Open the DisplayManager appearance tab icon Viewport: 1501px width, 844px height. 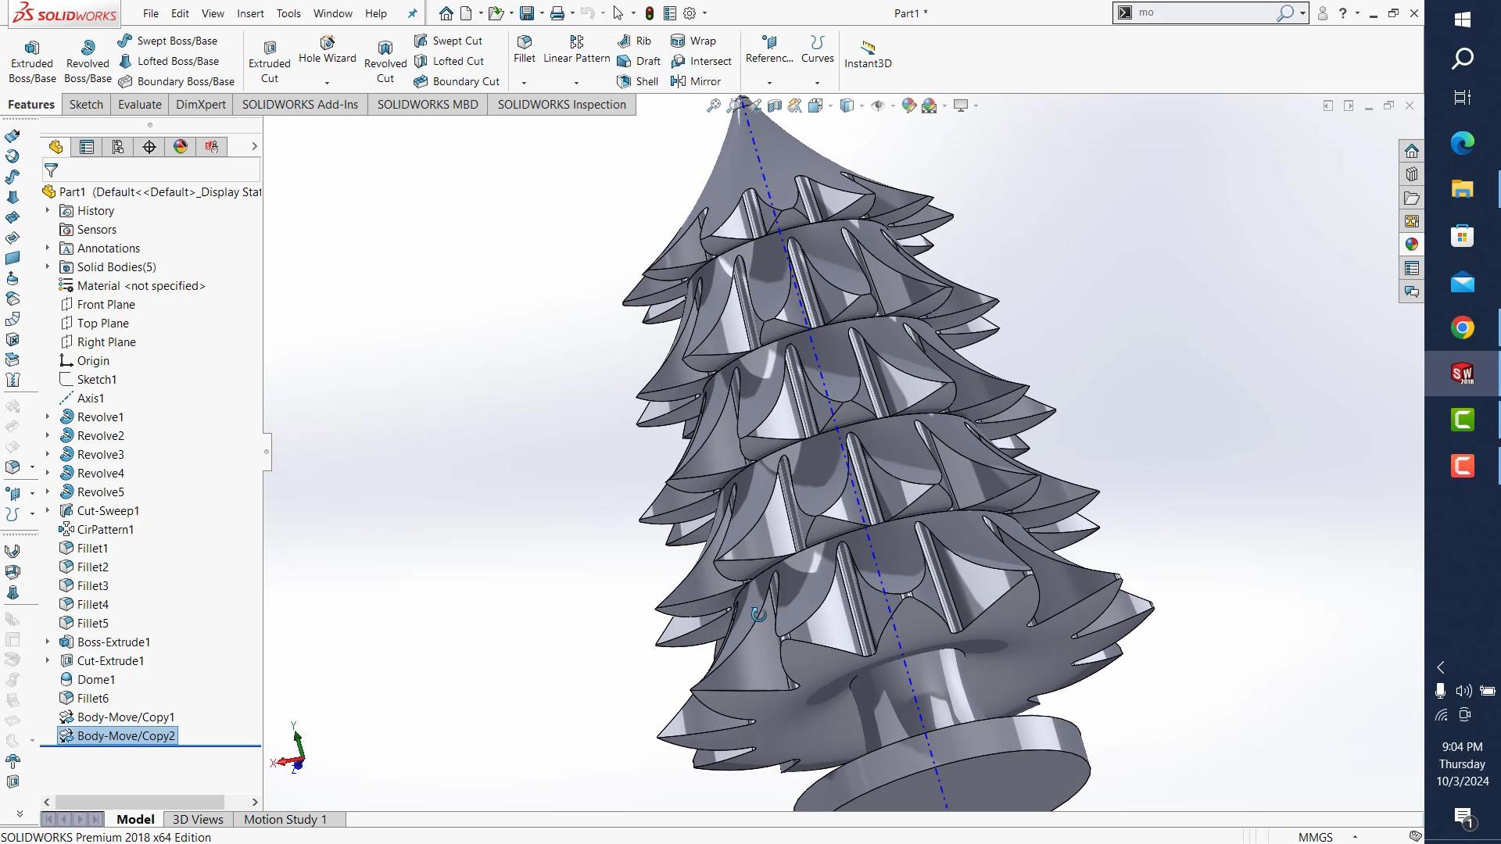tap(181, 147)
